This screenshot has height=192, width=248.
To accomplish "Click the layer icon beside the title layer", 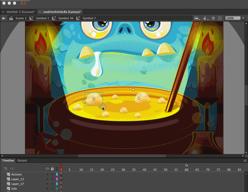I will [8, 189].
